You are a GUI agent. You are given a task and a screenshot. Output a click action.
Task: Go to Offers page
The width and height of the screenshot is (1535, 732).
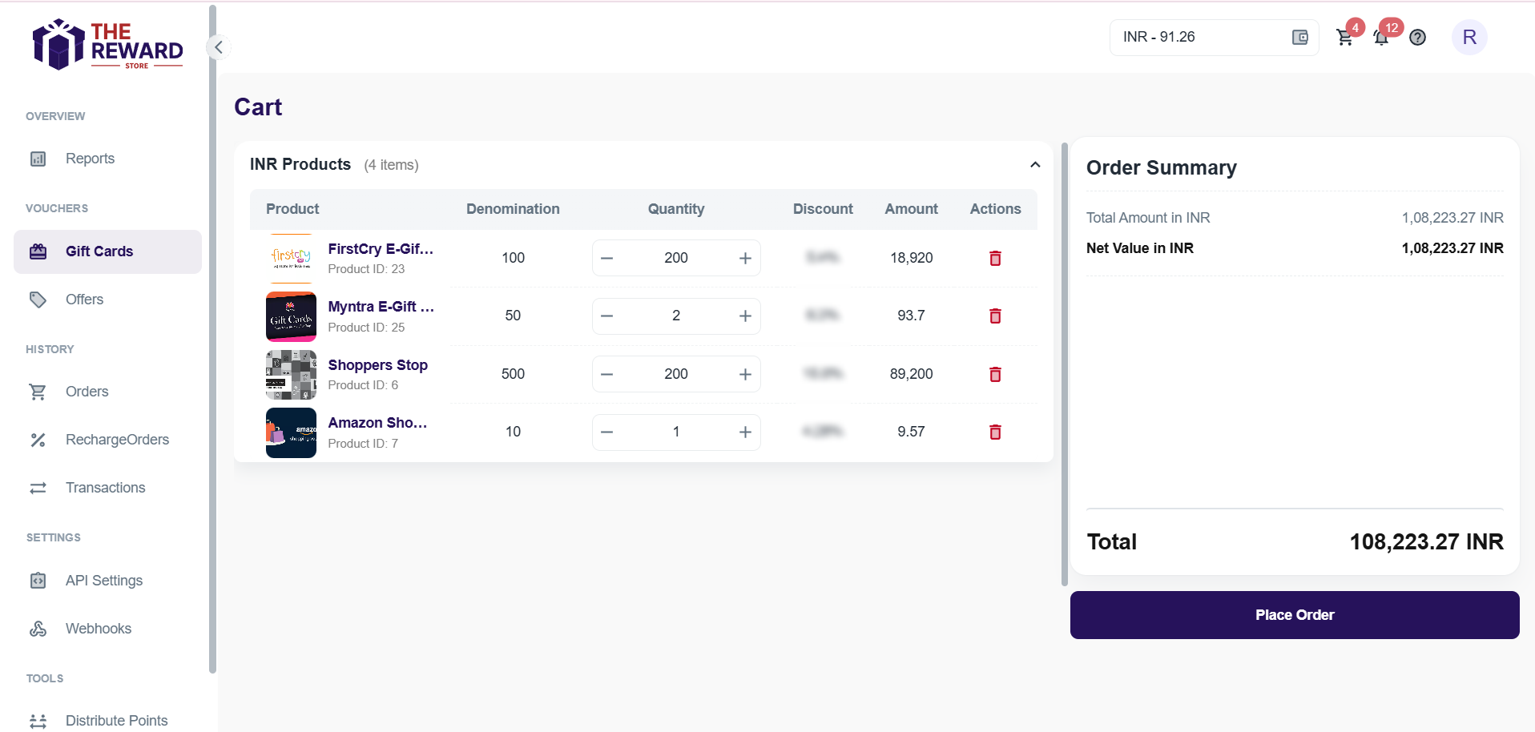pyautogui.click(x=107, y=300)
